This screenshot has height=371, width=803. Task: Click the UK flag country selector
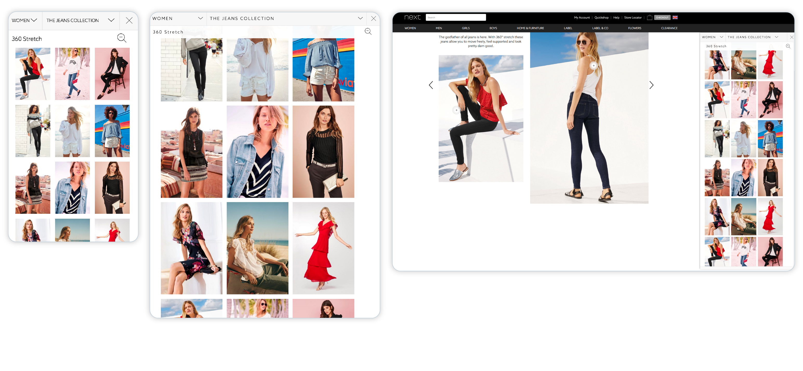pos(675,17)
